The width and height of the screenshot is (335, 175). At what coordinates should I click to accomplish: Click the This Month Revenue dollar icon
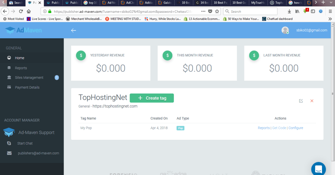tap(168, 55)
